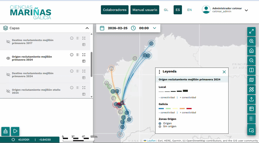This screenshot has width=259, height=143.
Task: Click the upload icon in map toolbar
Action: point(251,99)
